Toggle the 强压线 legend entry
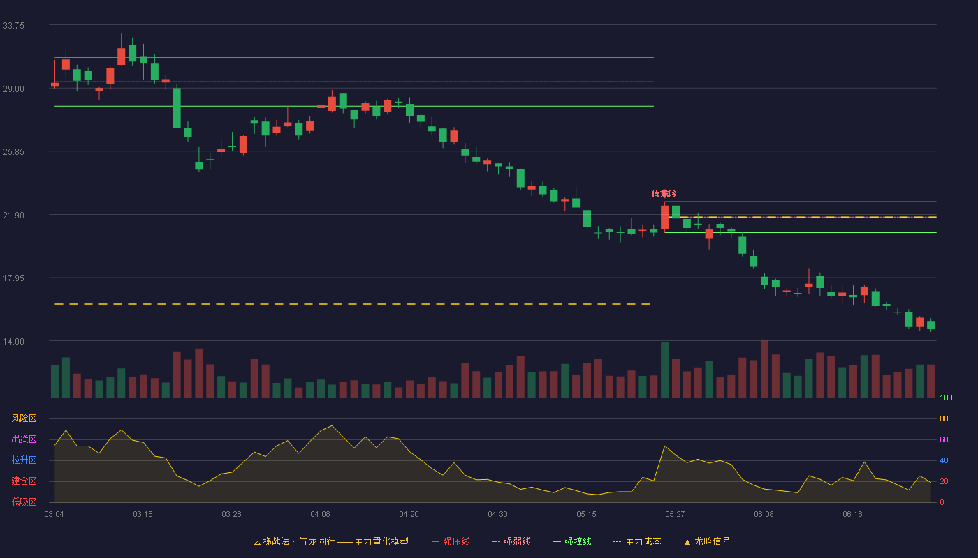978x558 pixels. (x=451, y=541)
